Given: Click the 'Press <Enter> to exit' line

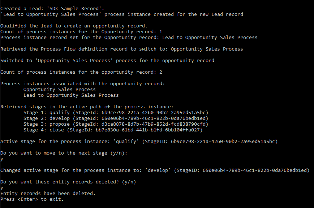Looking at the screenshot, I should pos(32,199).
